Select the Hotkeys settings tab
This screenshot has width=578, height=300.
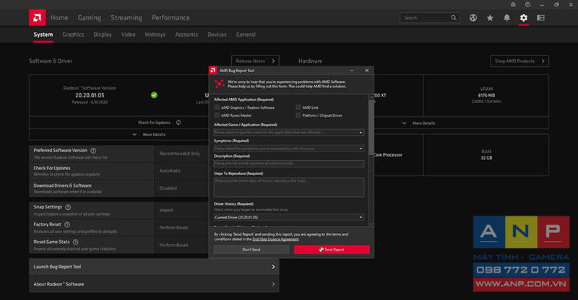(155, 35)
